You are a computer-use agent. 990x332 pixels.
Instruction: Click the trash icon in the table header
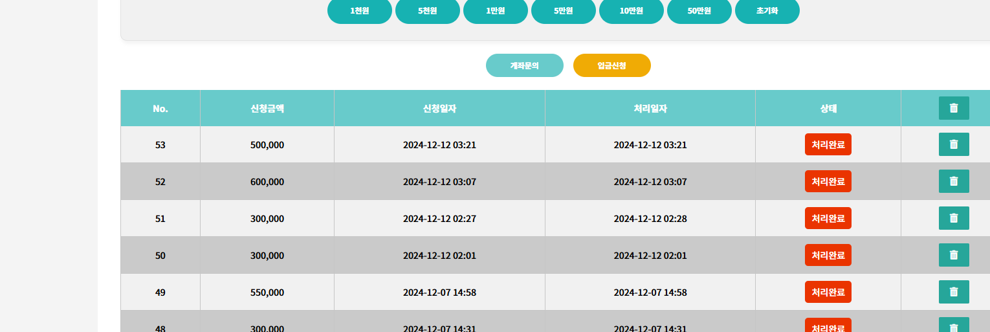tap(954, 108)
